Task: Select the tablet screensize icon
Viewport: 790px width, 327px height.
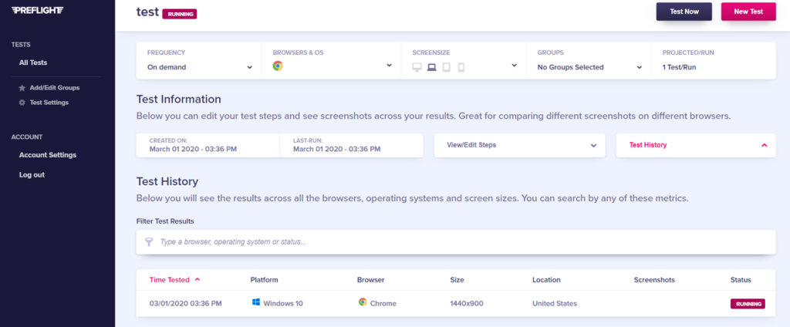Action: pyautogui.click(x=447, y=67)
